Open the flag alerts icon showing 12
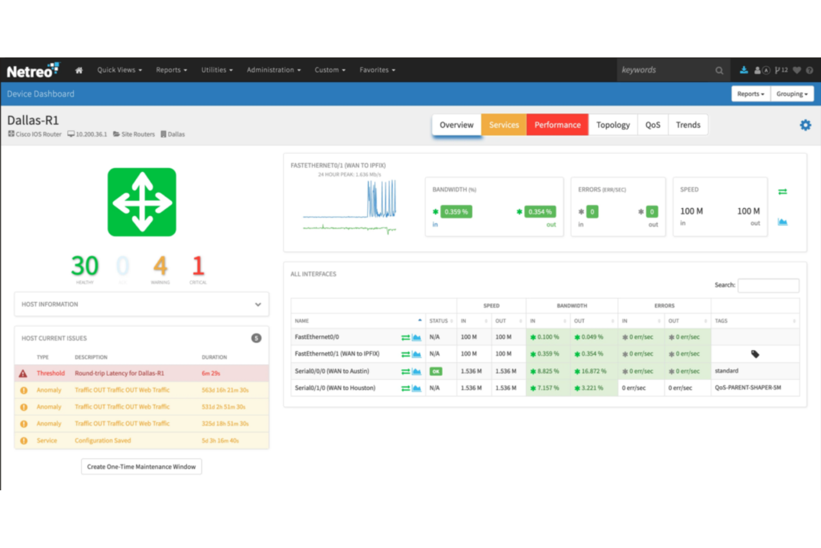821x548 pixels. pos(781,70)
